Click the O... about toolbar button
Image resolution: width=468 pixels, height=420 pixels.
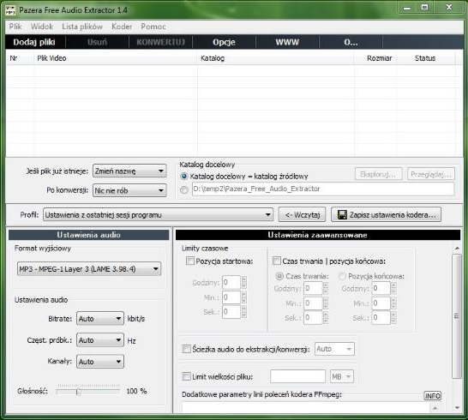pyautogui.click(x=351, y=42)
